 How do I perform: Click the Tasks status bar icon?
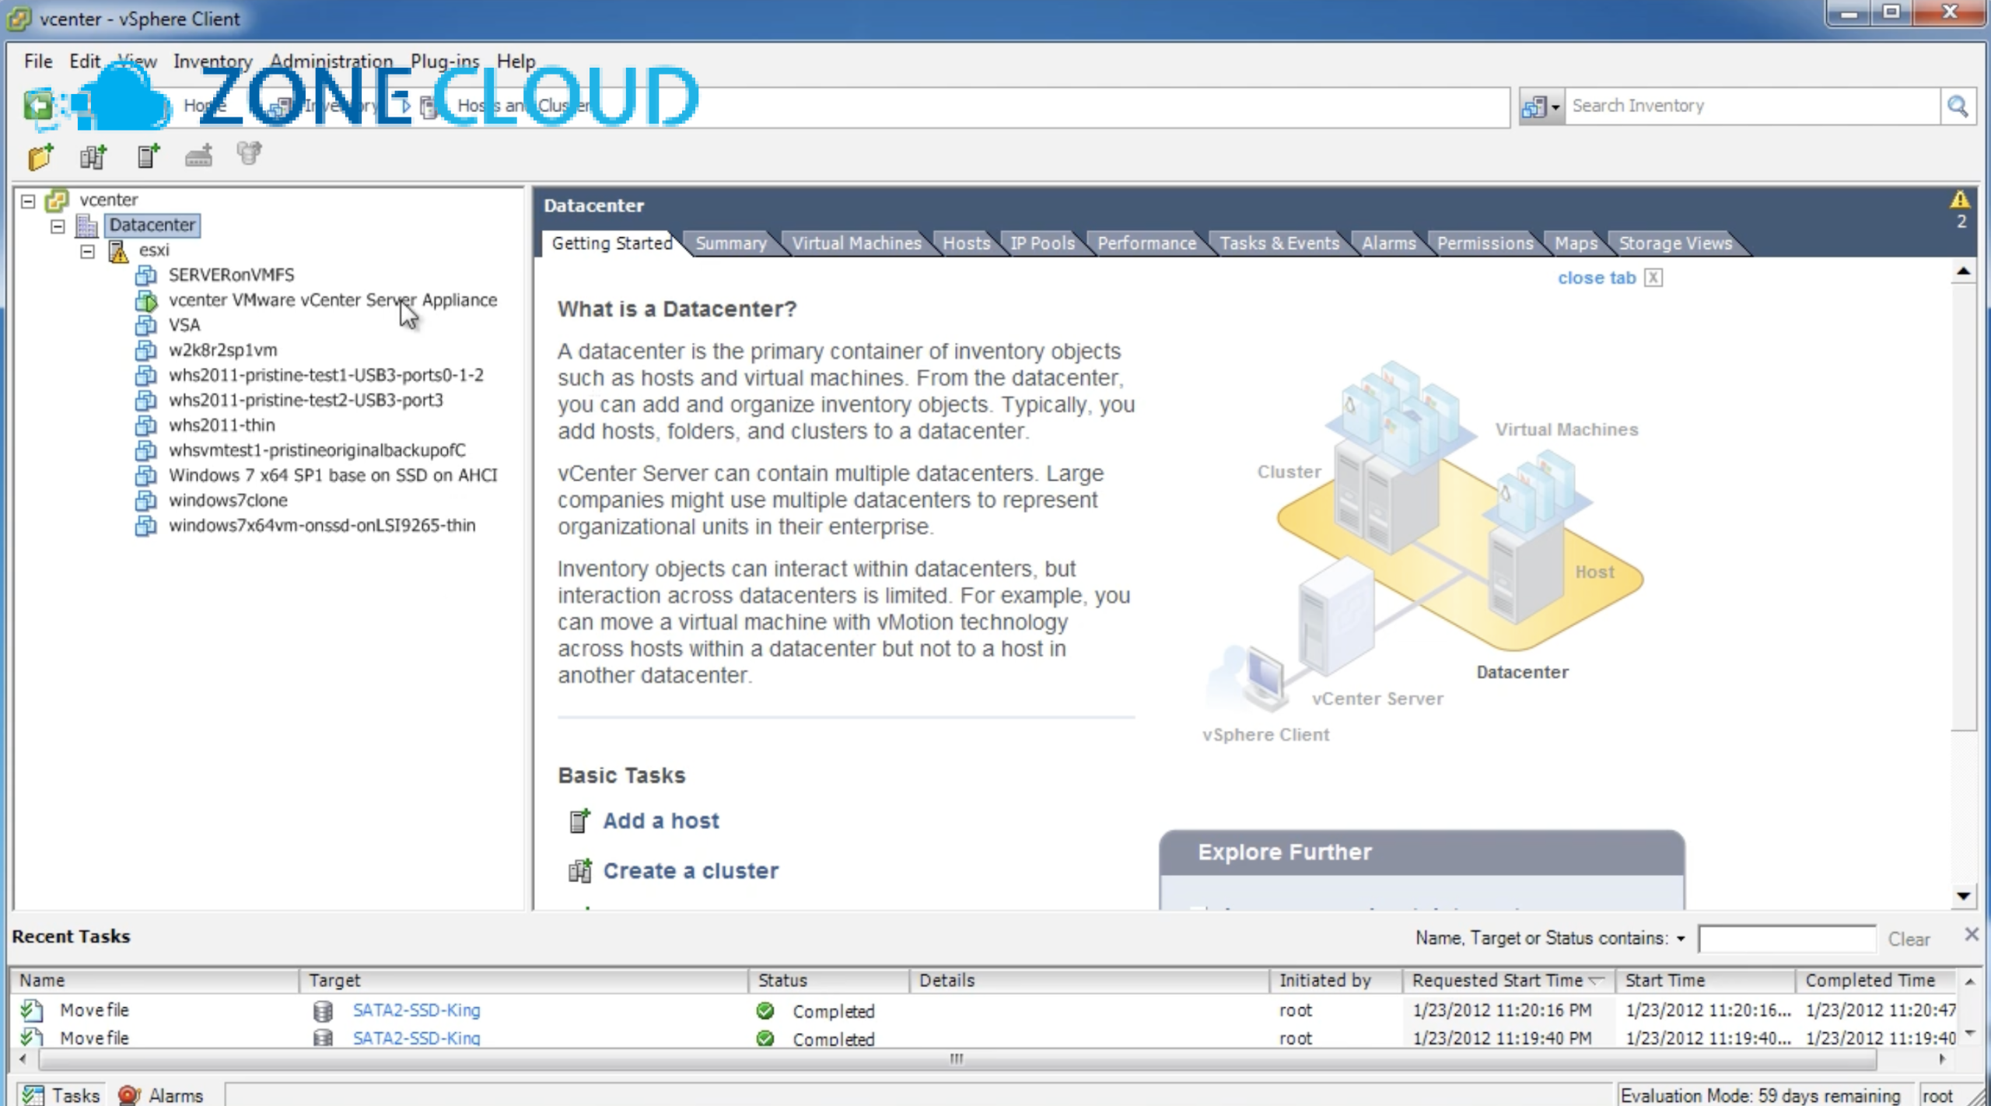pyautogui.click(x=32, y=1094)
